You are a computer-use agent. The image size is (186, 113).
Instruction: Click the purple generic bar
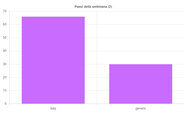141,84
